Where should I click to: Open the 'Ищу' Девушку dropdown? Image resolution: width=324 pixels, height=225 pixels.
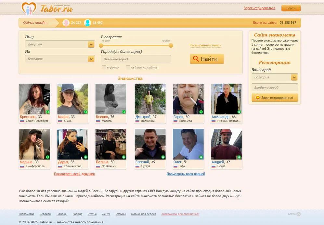[x=91, y=44]
